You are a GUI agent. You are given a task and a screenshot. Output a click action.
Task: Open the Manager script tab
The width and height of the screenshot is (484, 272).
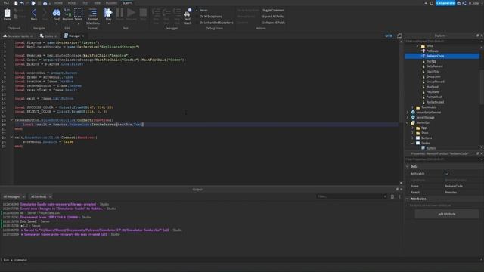74,36
